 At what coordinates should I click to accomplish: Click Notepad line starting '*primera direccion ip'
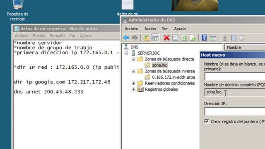(67, 53)
